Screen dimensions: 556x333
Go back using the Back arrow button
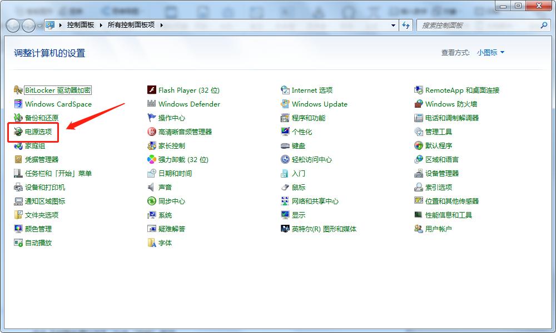(x=13, y=26)
